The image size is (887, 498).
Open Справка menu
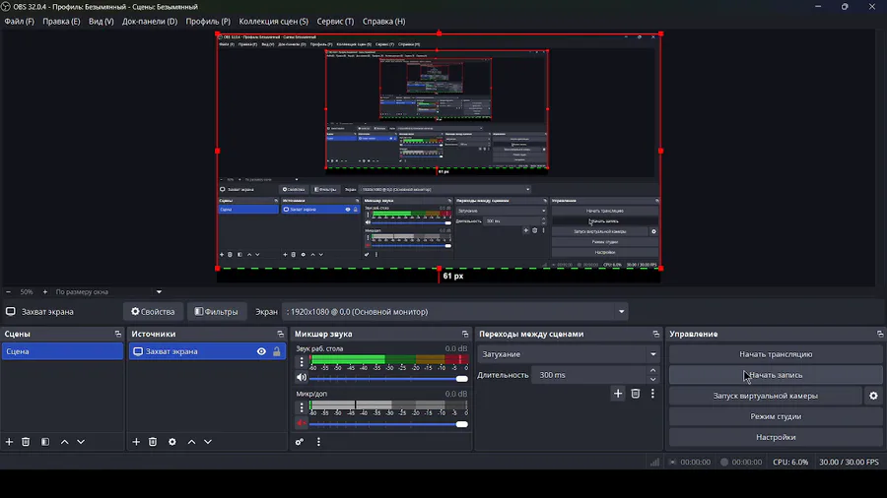(383, 22)
